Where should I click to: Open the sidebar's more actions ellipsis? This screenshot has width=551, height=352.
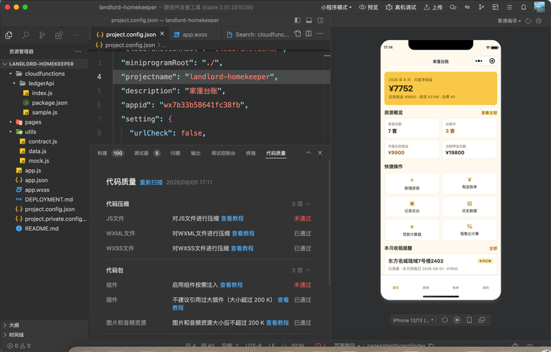pos(76,35)
